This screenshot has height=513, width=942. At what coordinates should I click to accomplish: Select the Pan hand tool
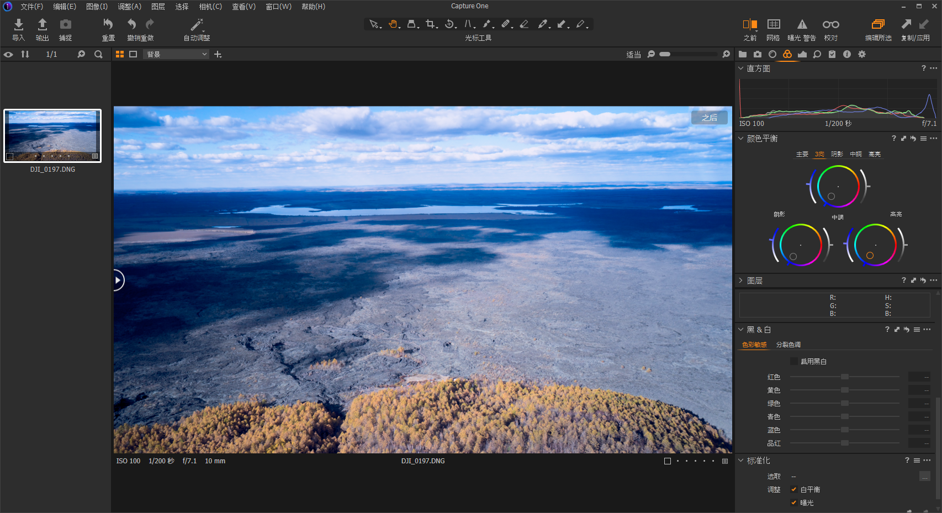(393, 24)
